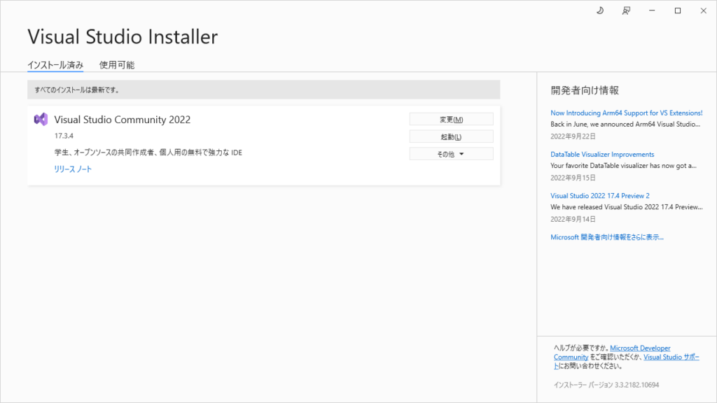This screenshot has height=403, width=717.
Task: Open DataTable Visualizer Improvements article
Action: tap(602, 155)
